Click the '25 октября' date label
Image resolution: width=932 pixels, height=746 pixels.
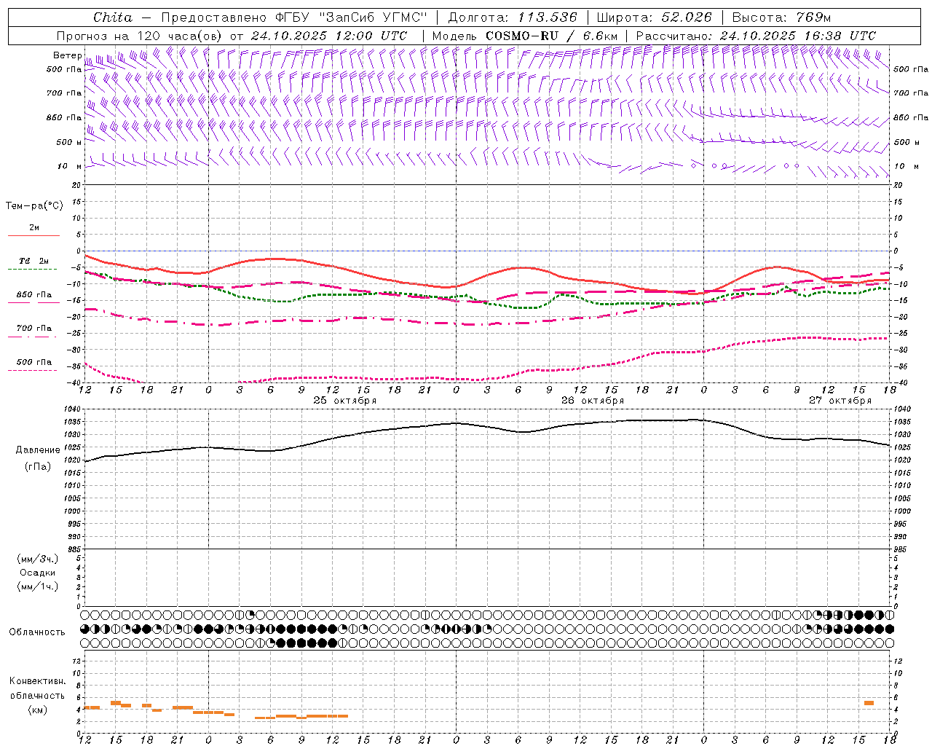[345, 401]
